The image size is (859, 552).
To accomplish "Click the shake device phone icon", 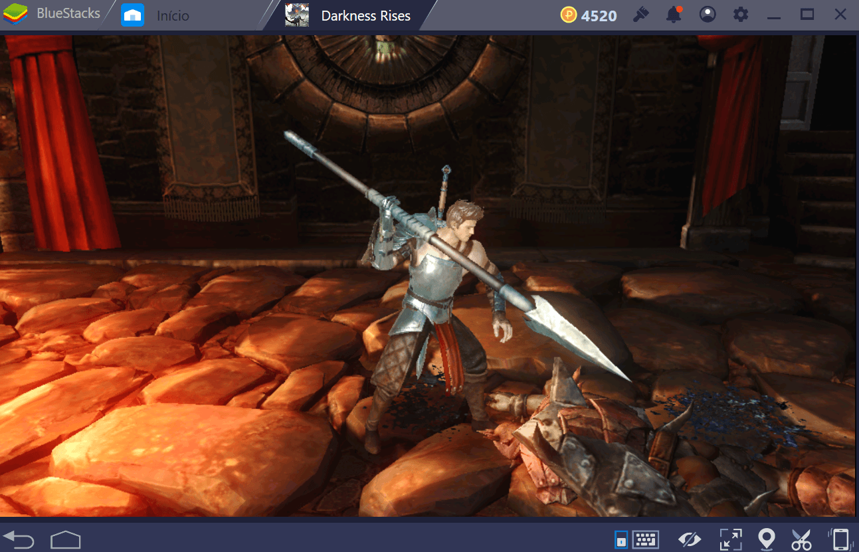I will click(x=840, y=539).
